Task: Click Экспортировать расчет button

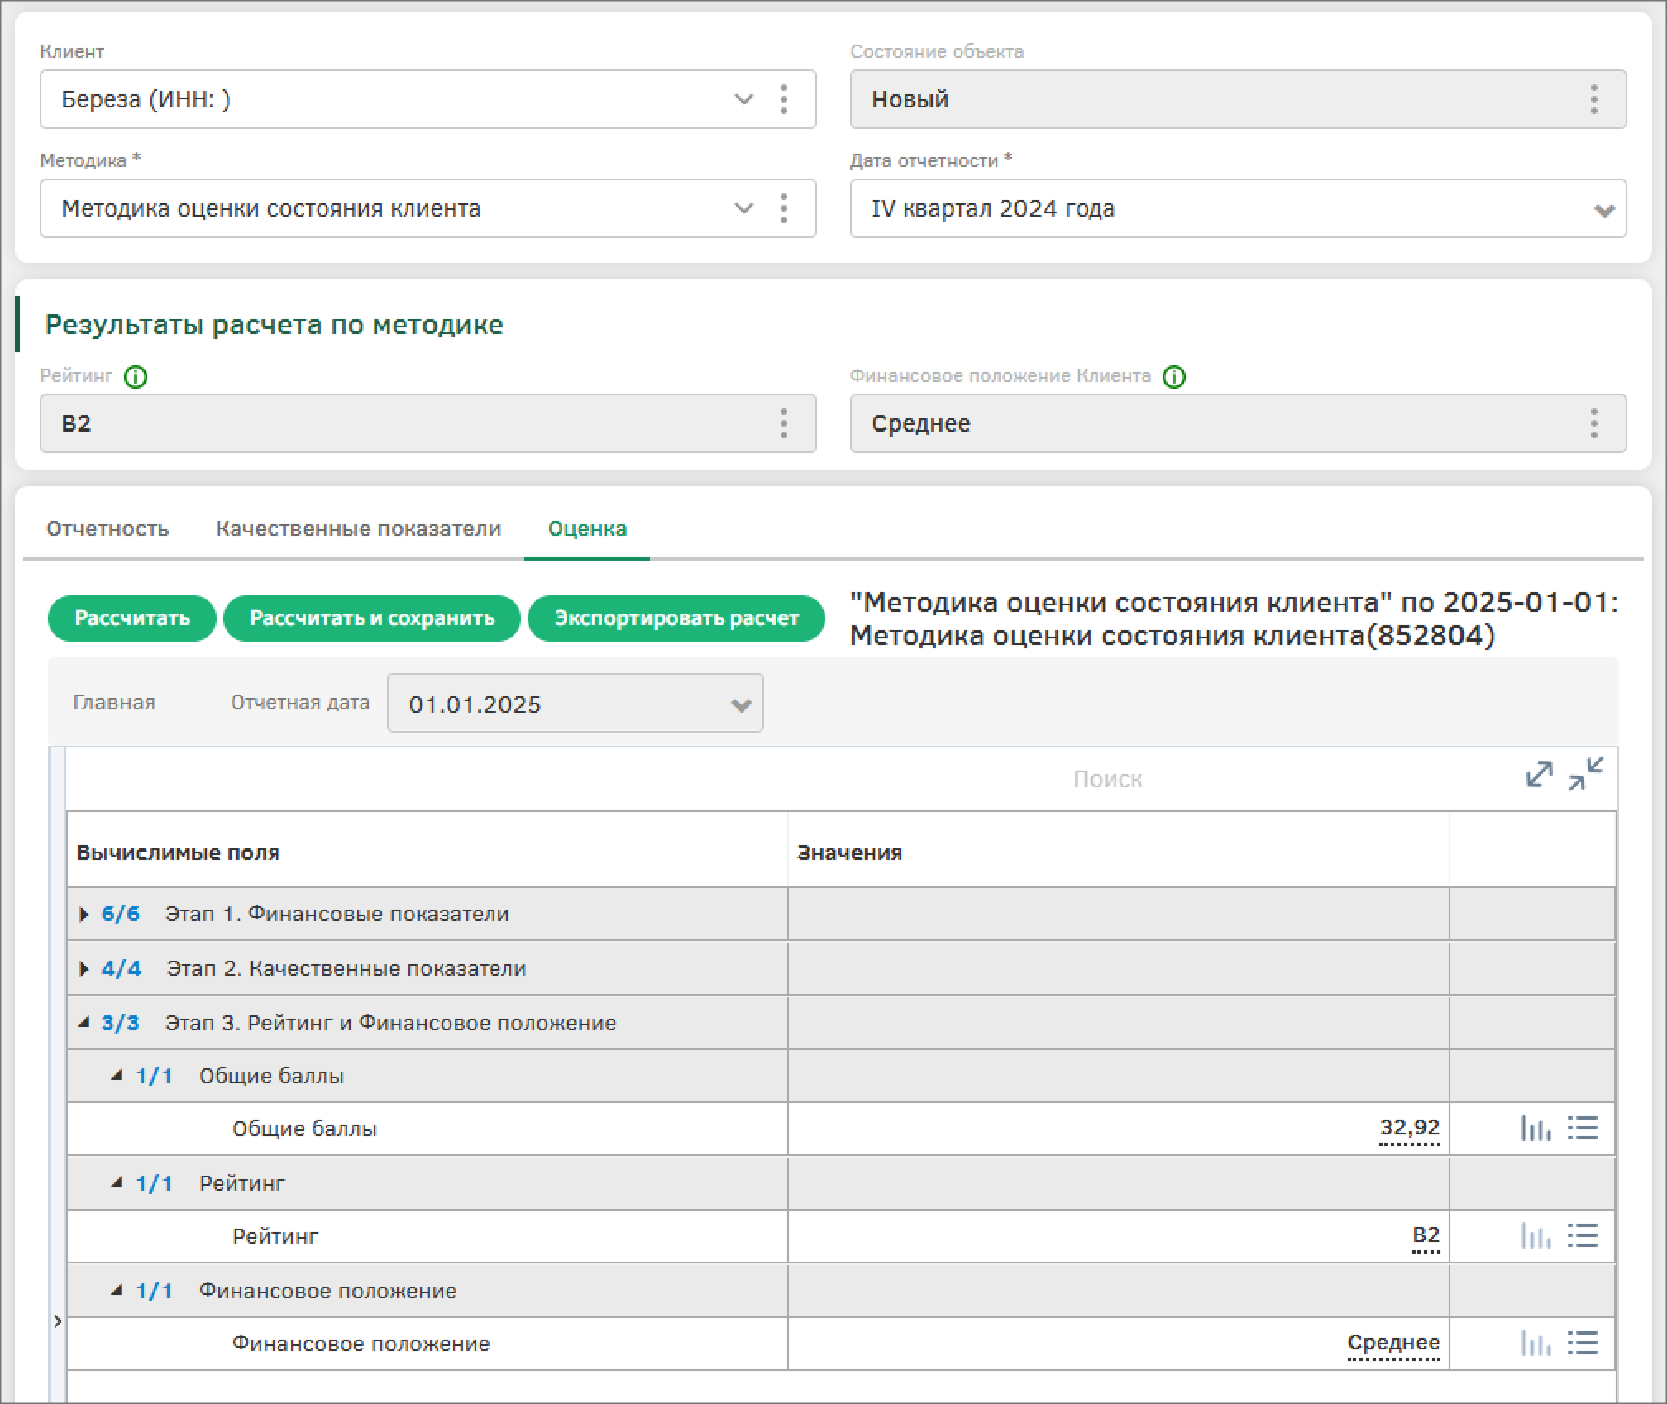Action: [676, 618]
